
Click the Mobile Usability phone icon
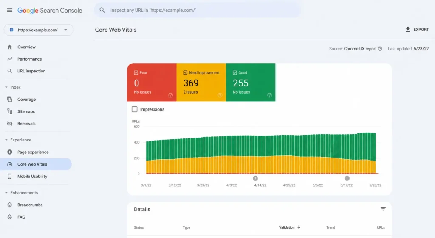tap(10, 176)
